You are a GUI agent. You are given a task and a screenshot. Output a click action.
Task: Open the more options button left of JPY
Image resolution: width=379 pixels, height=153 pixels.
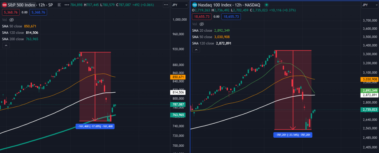[166, 5]
